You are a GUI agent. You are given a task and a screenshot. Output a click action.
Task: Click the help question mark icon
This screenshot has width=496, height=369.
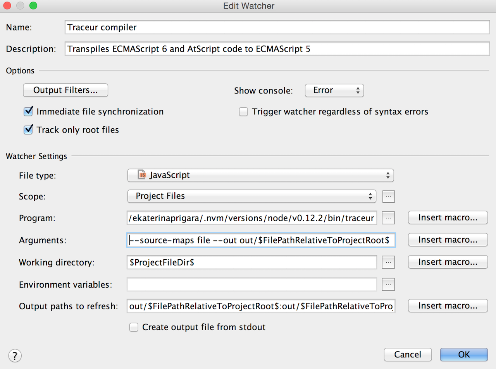coord(15,355)
